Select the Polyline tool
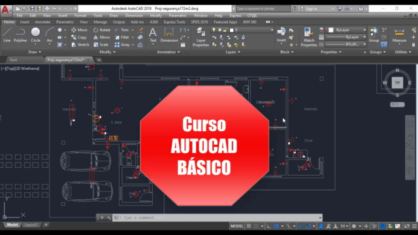Image resolution: width=418 pixels, height=235 pixels. coord(20,35)
